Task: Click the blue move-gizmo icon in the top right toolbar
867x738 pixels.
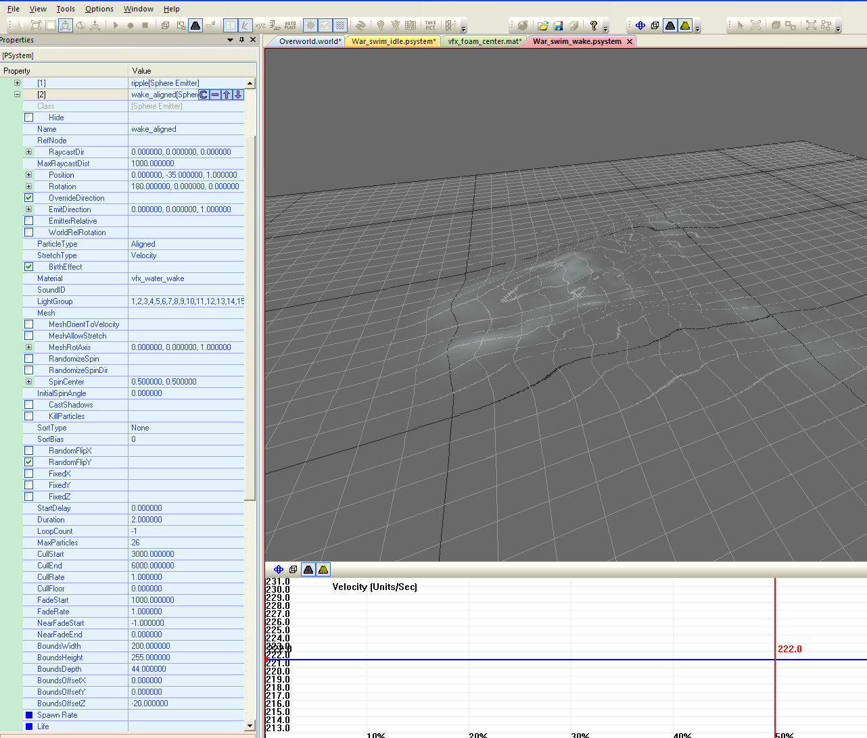Action: [x=640, y=26]
